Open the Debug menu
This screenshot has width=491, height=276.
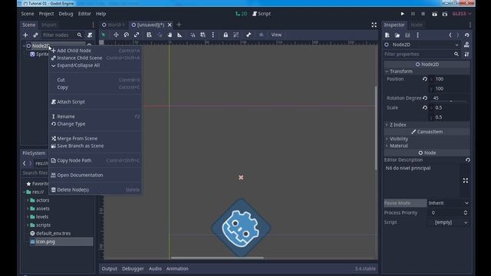click(x=66, y=14)
